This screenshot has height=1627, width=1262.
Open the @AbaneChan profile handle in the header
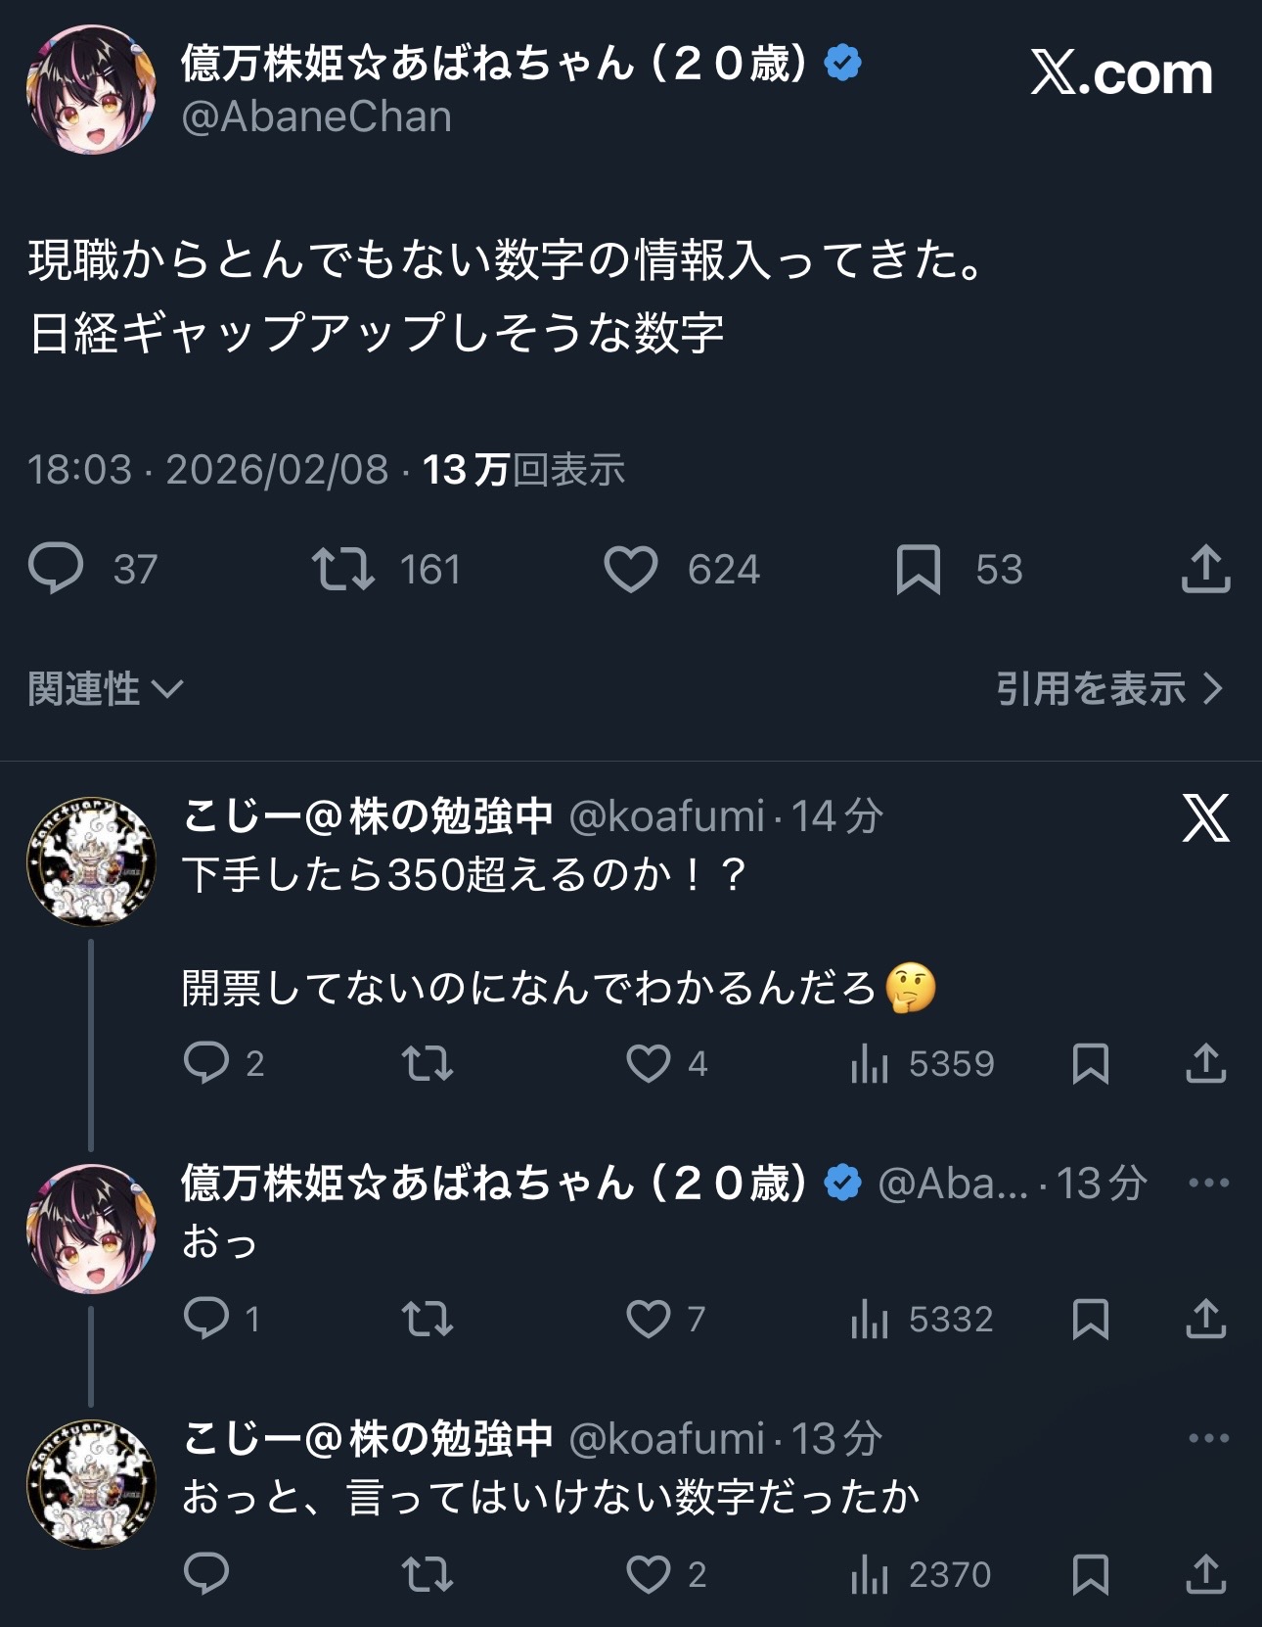316,117
